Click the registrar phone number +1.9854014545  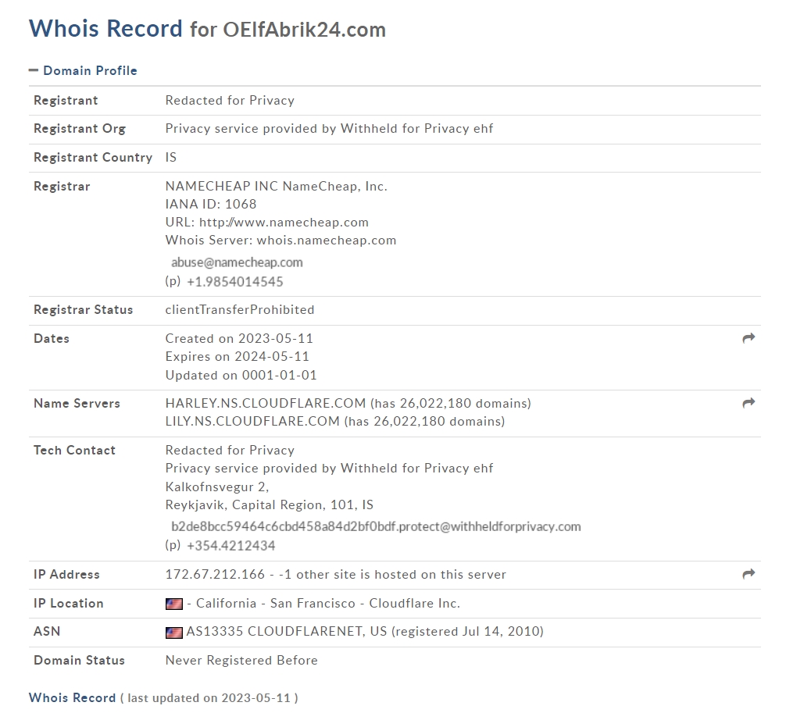234,282
